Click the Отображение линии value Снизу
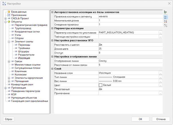 103,61
